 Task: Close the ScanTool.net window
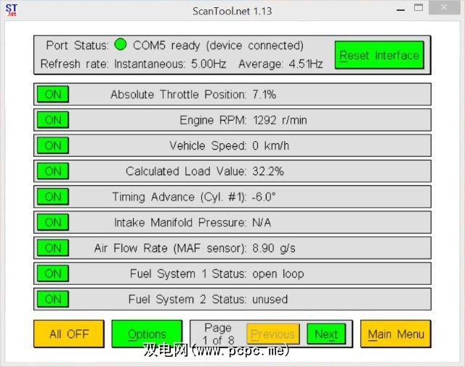[444, 7]
